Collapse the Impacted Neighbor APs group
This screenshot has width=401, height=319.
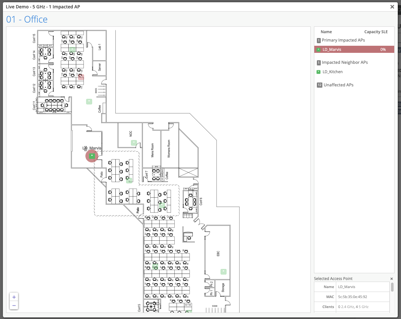(344, 63)
